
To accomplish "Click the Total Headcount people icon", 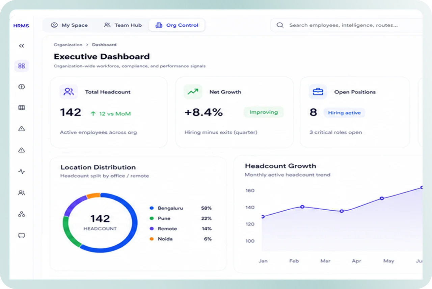I will point(69,92).
